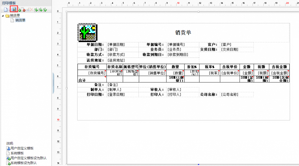Select the [备注] field placeholder
Screen dimensions: 299x166
click(113, 85)
